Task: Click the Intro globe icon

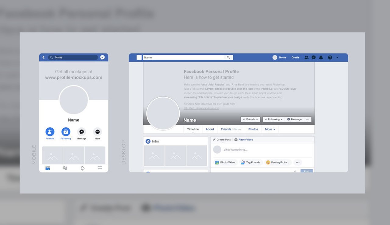Action: click(x=148, y=141)
